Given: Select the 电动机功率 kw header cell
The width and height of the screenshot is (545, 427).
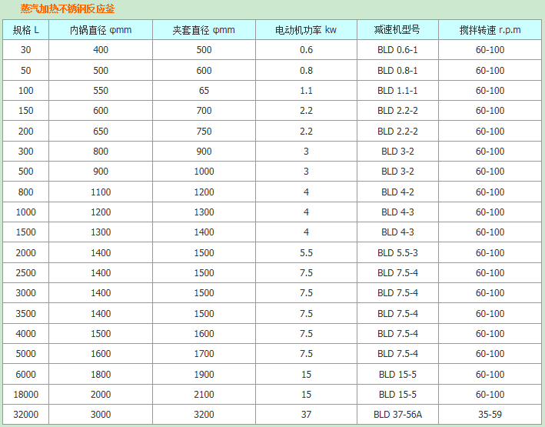Looking at the screenshot, I should 306,30.
